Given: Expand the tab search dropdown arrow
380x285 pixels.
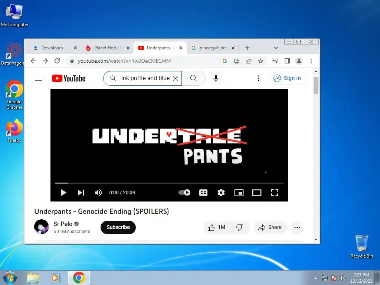Looking at the screenshot, I should click(276, 48).
